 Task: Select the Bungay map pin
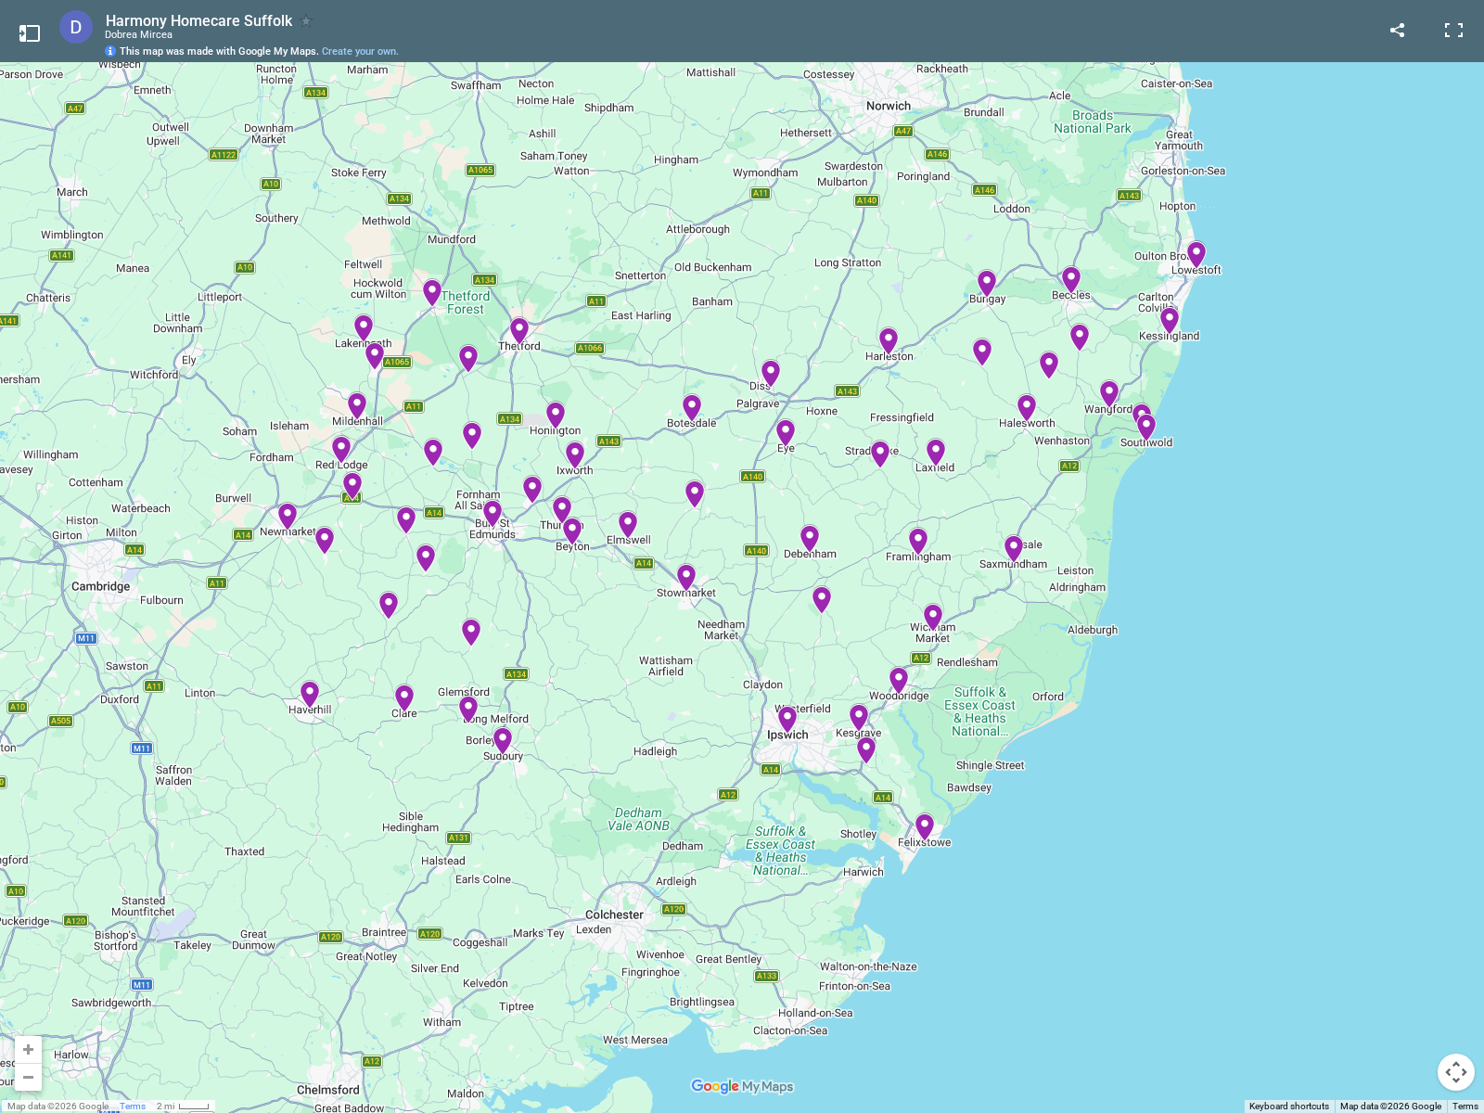987,282
